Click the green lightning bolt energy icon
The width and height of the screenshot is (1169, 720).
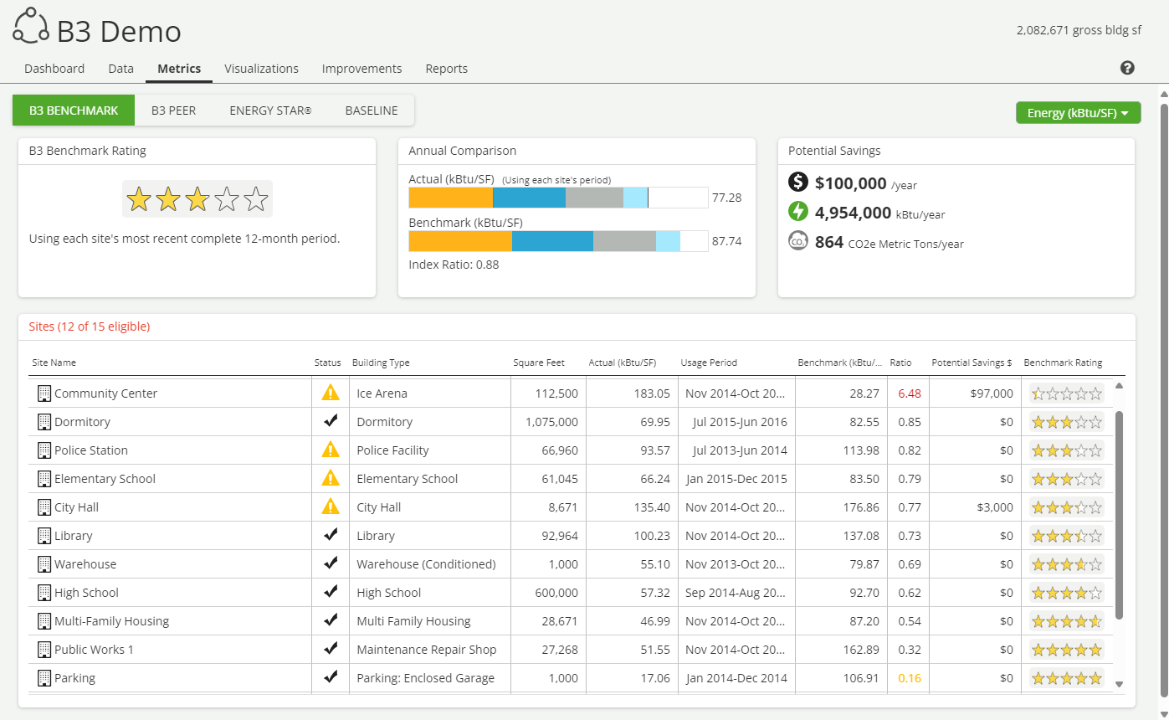tap(798, 212)
